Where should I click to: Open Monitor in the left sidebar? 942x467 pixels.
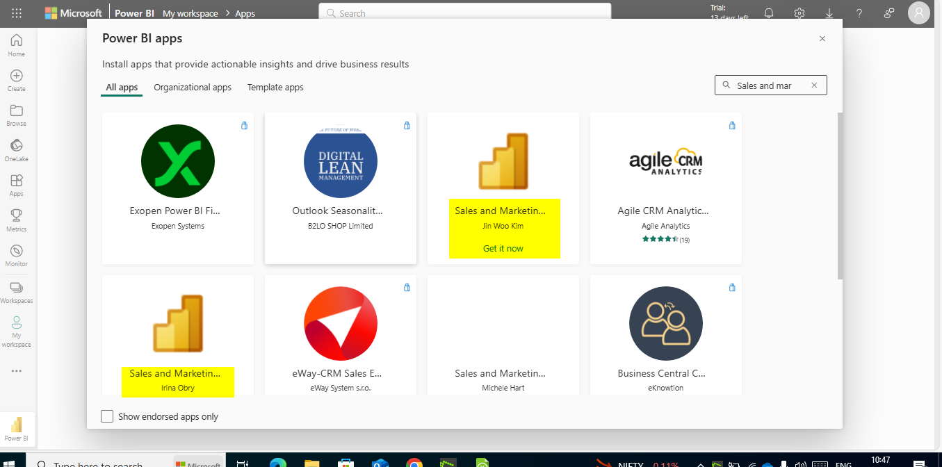point(17,255)
